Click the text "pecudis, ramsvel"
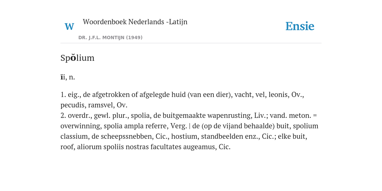The image size is (382, 191). click(x=87, y=105)
